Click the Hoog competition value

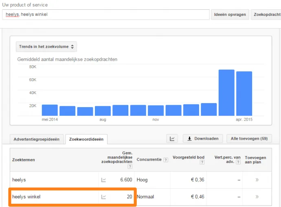coord(142,180)
